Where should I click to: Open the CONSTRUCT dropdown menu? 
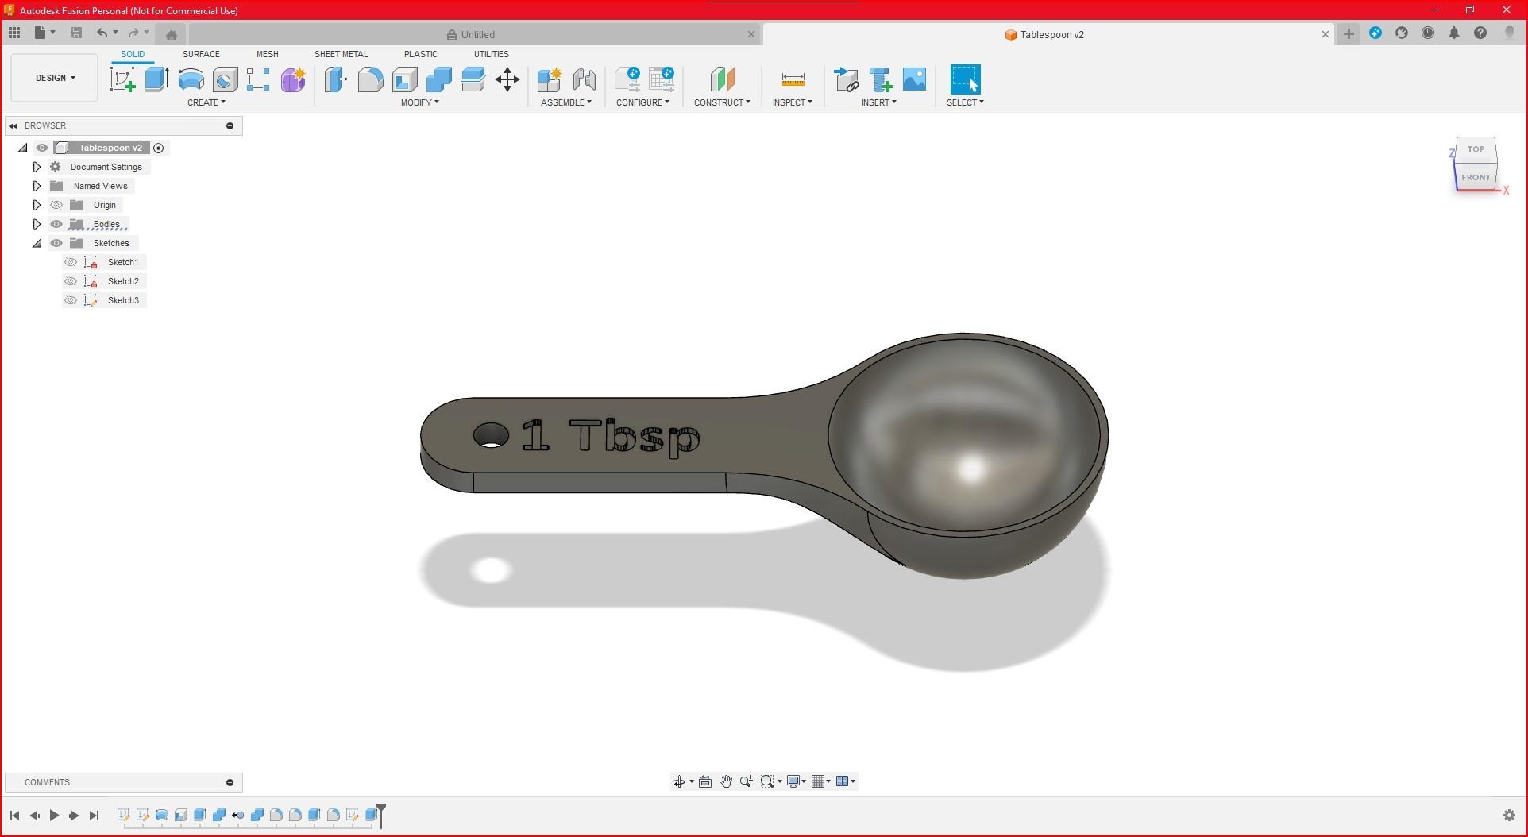(x=722, y=102)
